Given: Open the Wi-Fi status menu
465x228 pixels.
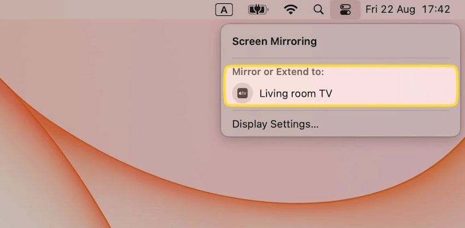Looking at the screenshot, I should [x=290, y=9].
